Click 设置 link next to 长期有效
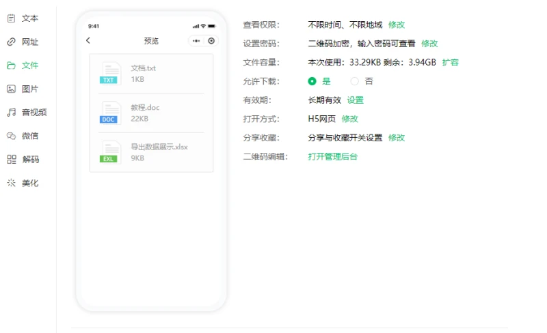547x333 pixels. pos(356,100)
